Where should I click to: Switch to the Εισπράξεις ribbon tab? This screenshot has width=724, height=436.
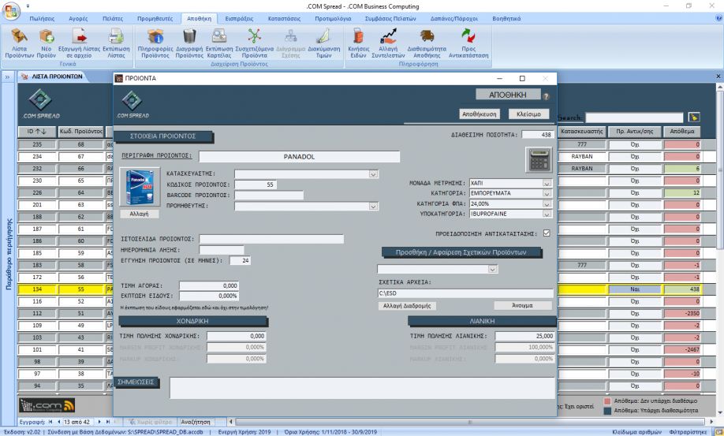pyautogui.click(x=239, y=18)
